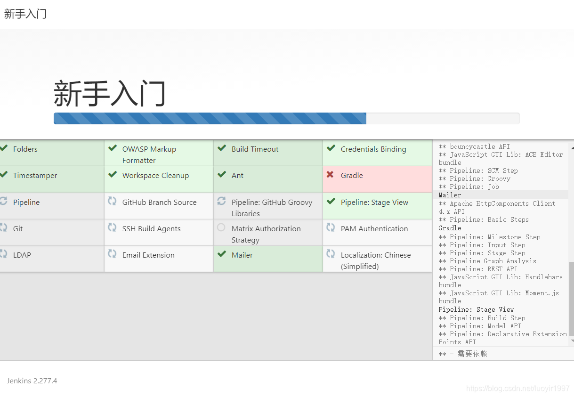Select the Credentials Binding plugin name
Image resolution: width=574 pixels, height=397 pixels.
point(373,149)
